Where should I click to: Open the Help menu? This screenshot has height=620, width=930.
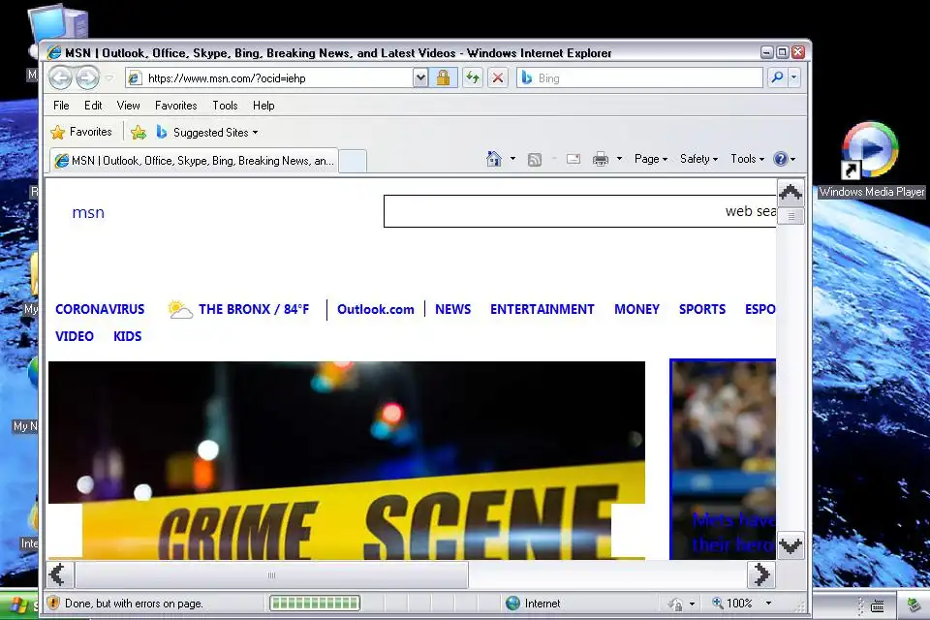(x=263, y=106)
